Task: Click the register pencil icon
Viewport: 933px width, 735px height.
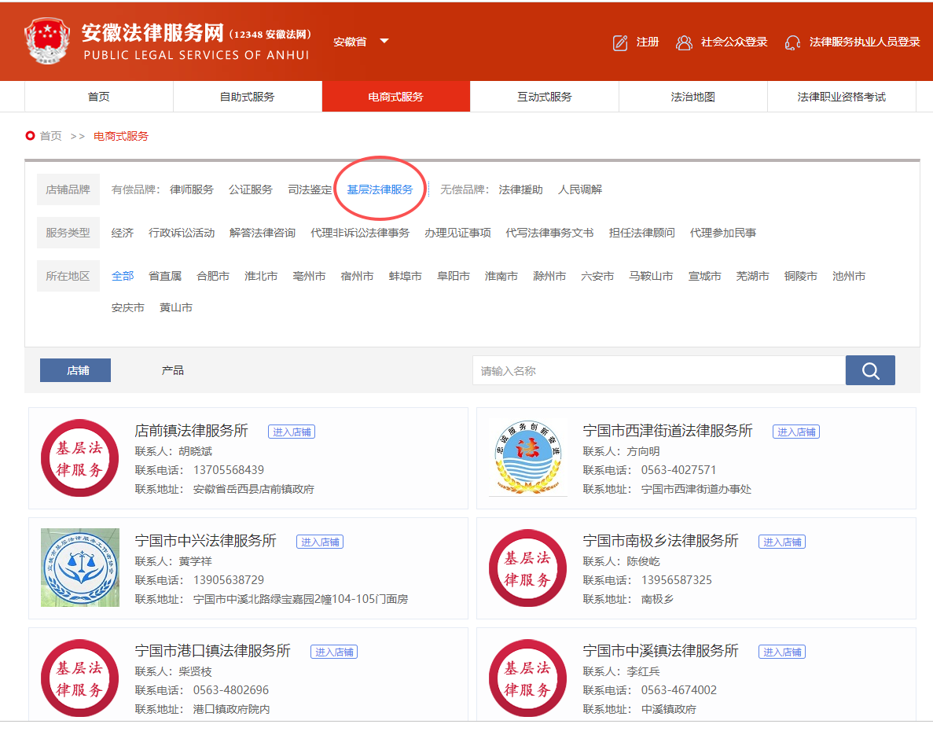Action: pyautogui.click(x=620, y=42)
